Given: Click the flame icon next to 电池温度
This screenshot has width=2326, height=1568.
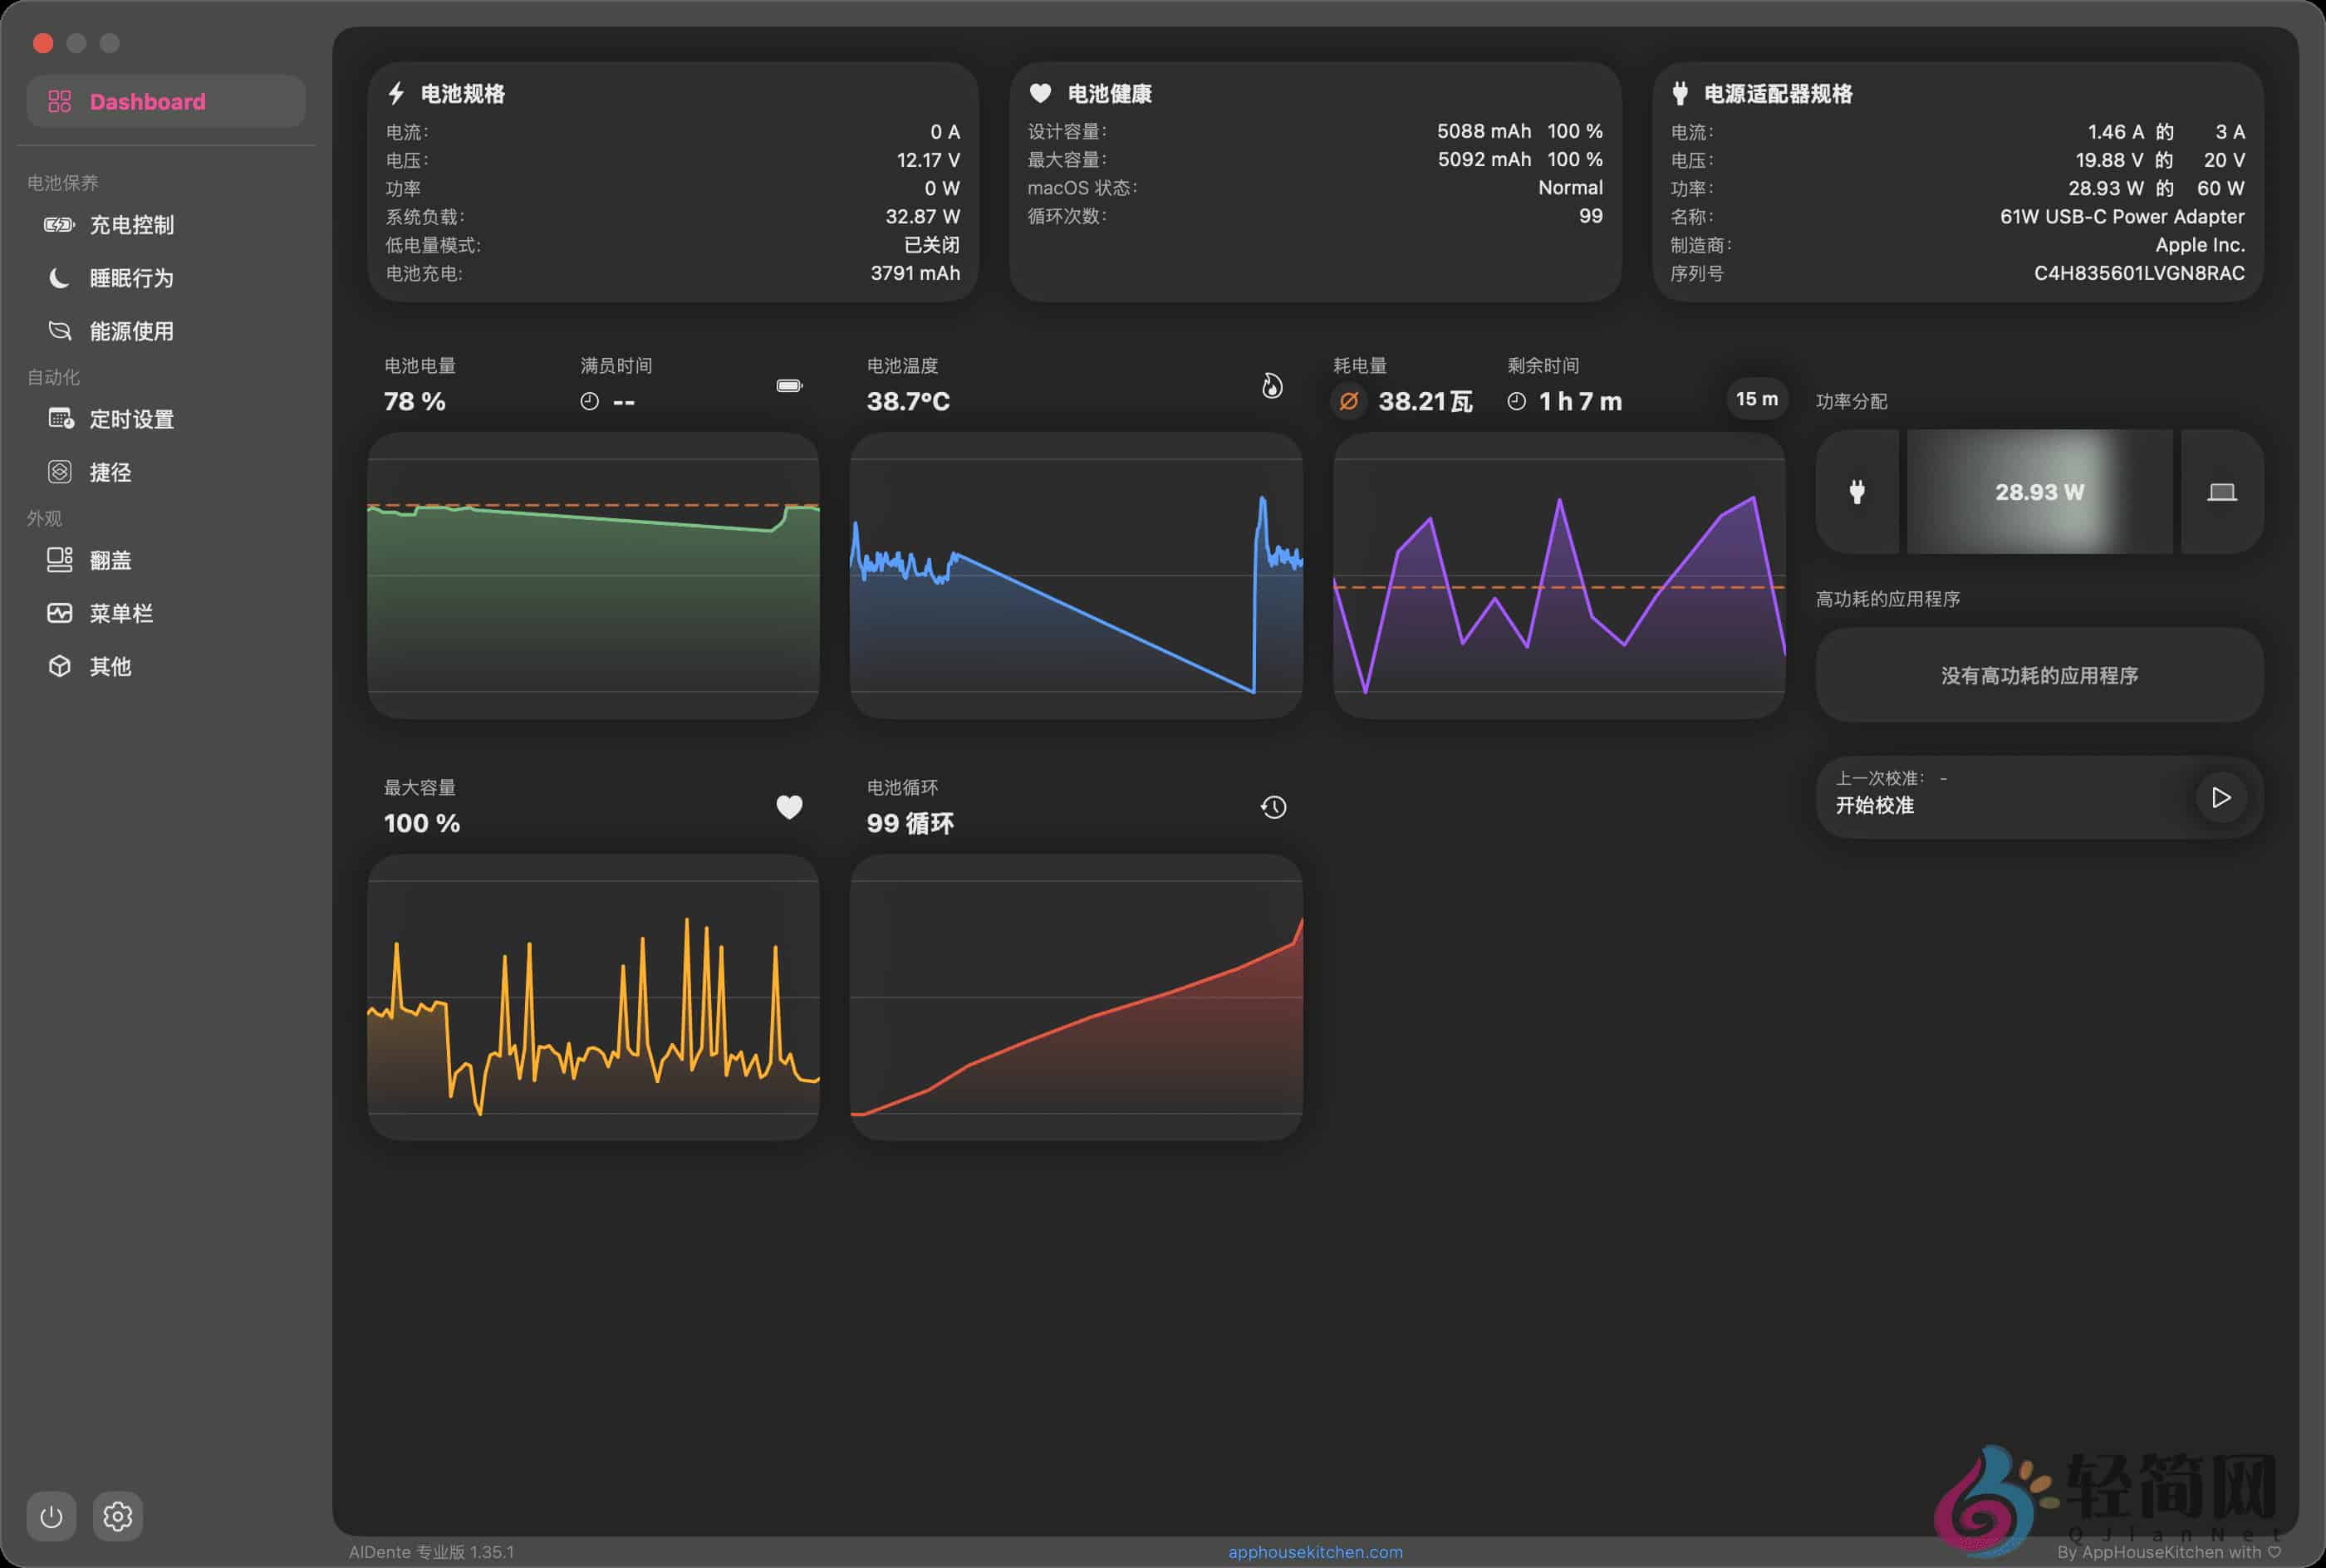Looking at the screenshot, I should click(1271, 386).
